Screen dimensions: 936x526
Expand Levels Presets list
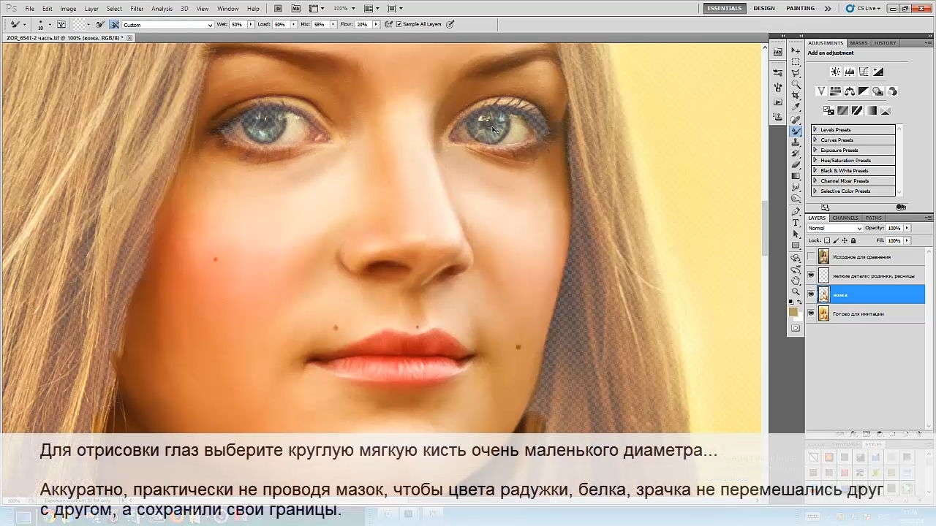tap(815, 130)
